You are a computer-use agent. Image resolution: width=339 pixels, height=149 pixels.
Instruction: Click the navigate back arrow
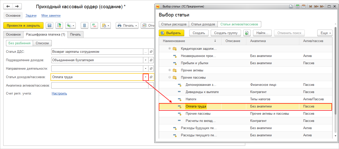tap(8, 6)
